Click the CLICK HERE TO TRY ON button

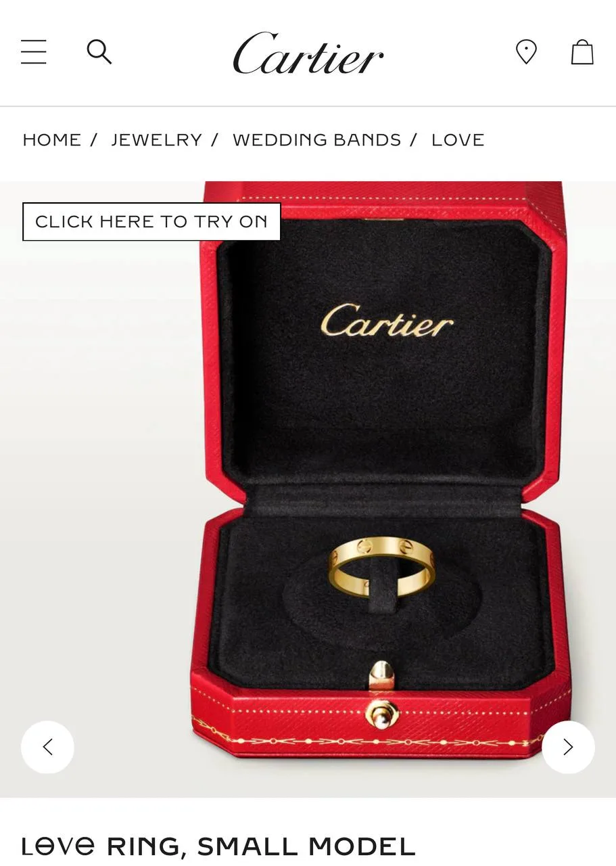(151, 222)
